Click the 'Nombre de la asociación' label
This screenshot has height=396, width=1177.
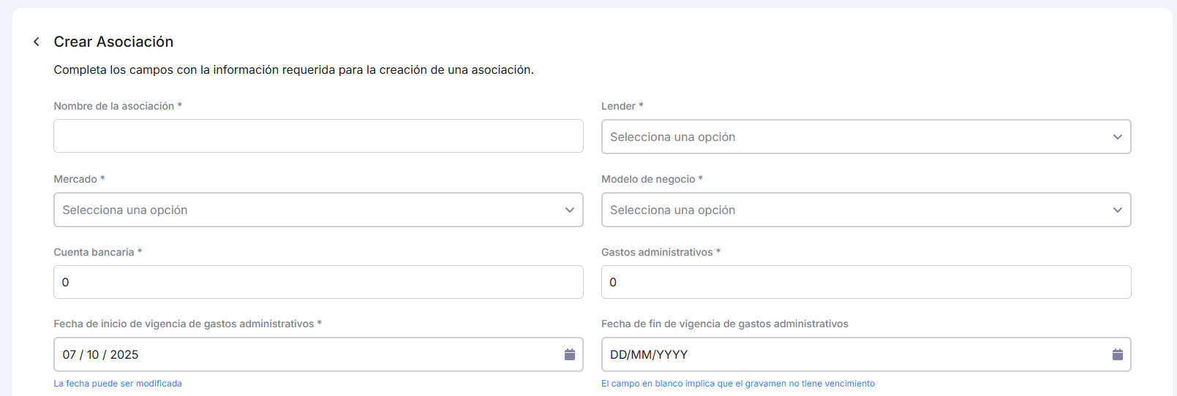[114, 106]
